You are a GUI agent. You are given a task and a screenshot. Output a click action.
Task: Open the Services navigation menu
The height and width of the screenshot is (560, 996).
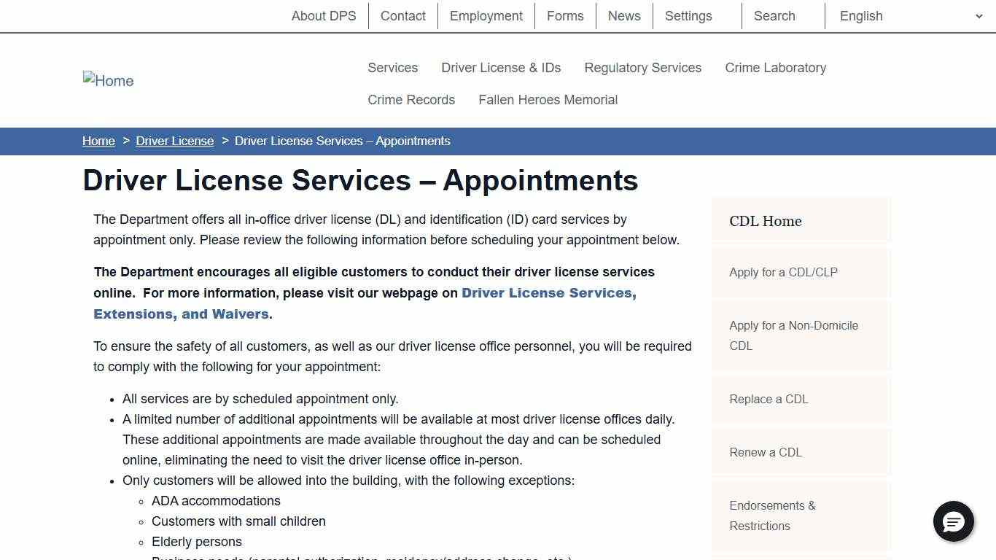click(392, 67)
